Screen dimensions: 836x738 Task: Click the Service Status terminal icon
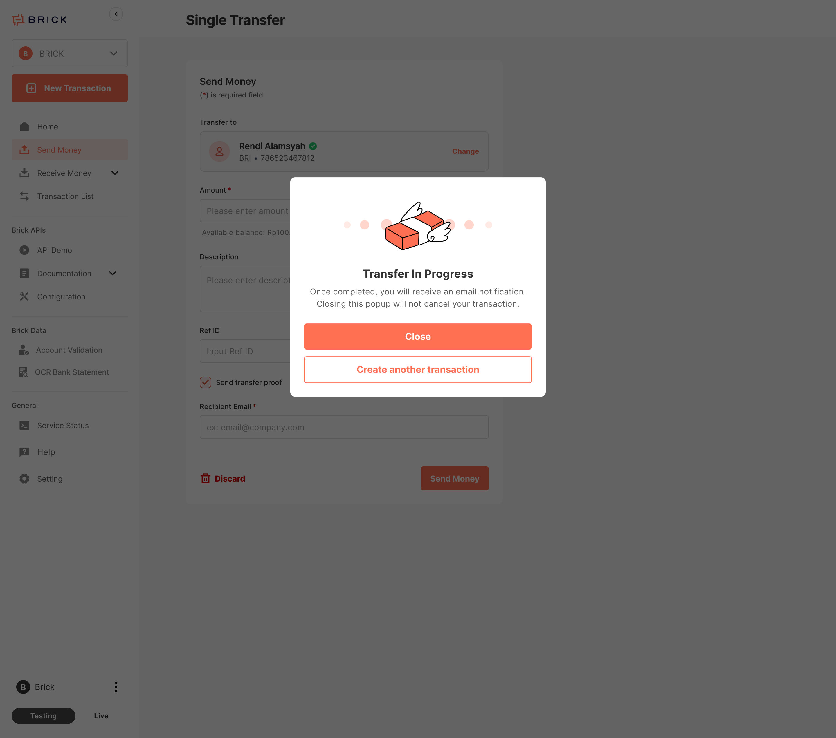[25, 425]
